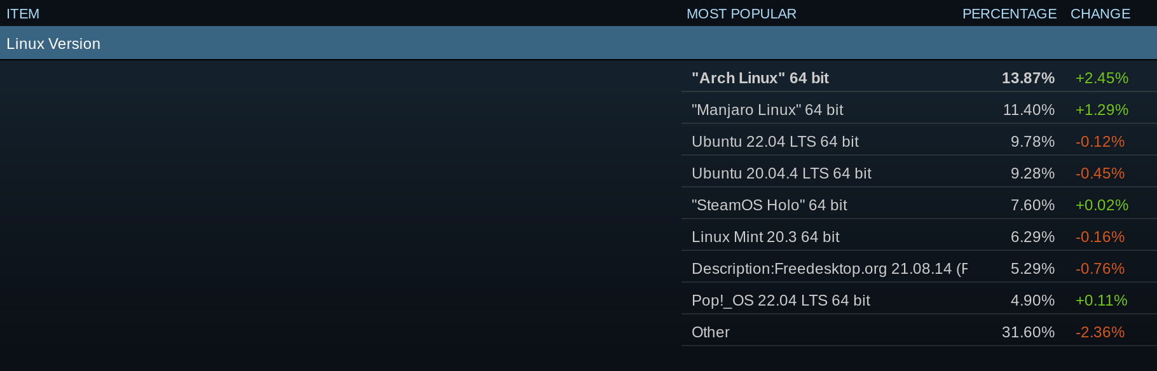Select Ubuntu 20.04.4 LTS 64 bit entry

781,173
